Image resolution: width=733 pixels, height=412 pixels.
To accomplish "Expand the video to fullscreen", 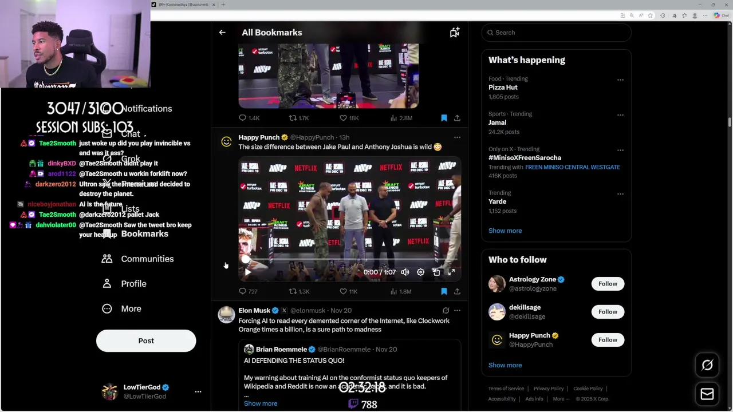I will (451, 272).
